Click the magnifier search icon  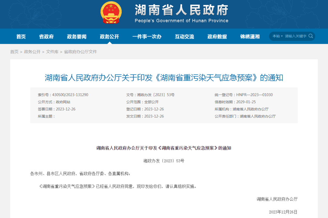311,36
